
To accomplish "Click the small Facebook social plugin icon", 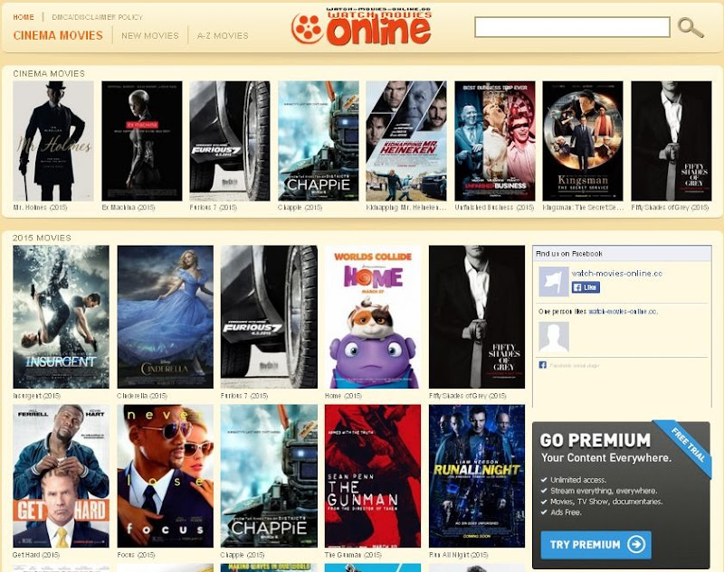I will (542, 365).
